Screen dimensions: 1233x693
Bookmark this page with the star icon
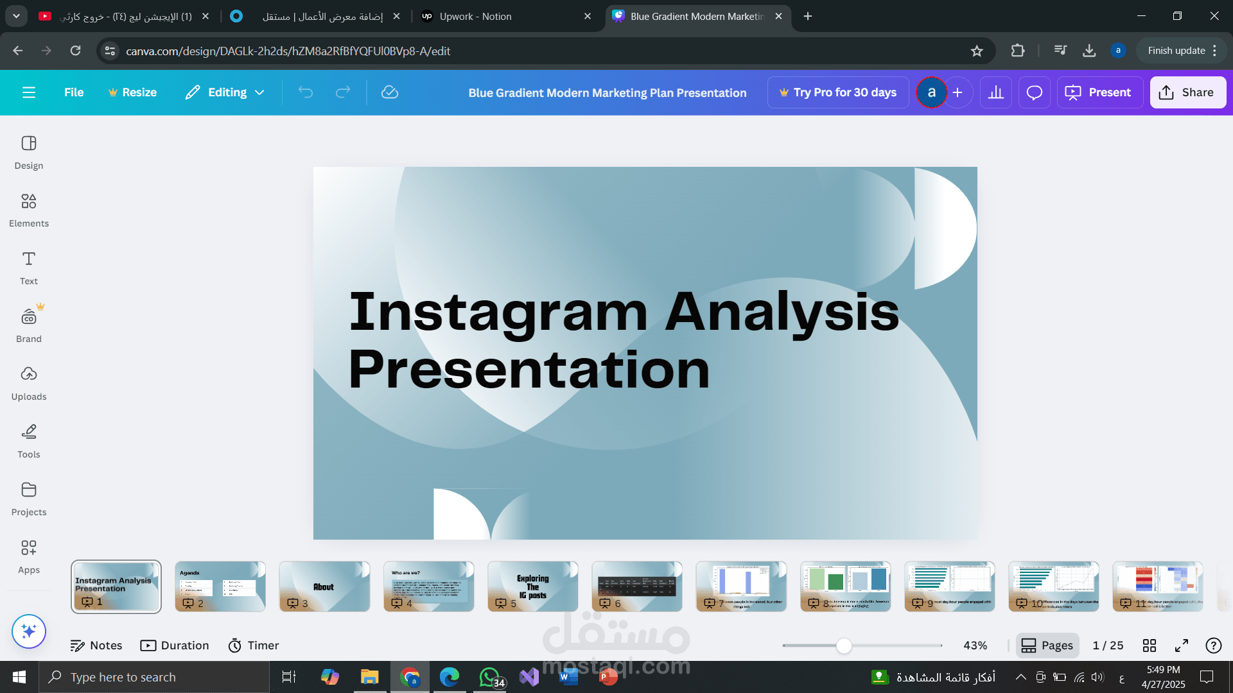pos(977,51)
